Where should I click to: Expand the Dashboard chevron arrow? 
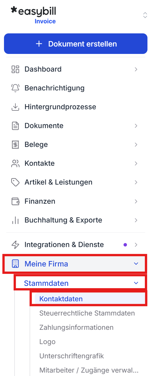tap(136, 69)
